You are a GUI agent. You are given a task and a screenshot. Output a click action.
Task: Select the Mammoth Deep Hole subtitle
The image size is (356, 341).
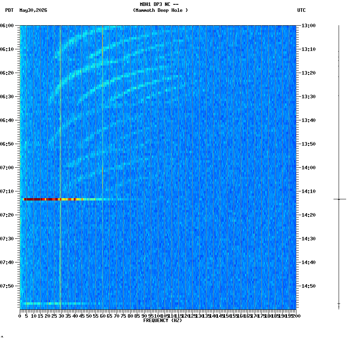[x=160, y=10]
